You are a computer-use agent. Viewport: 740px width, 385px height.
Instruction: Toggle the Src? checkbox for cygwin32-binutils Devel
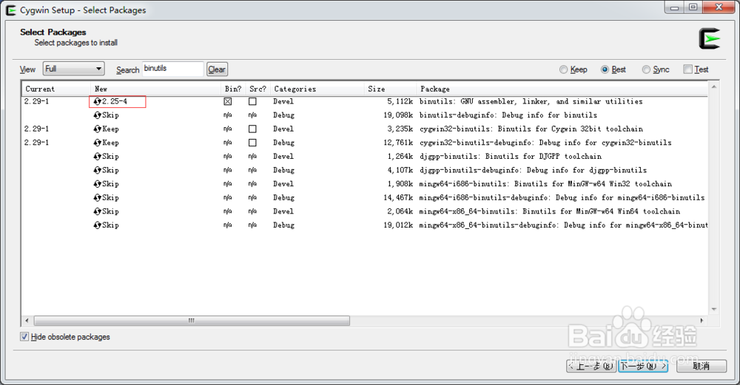pyautogui.click(x=252, y=129)
